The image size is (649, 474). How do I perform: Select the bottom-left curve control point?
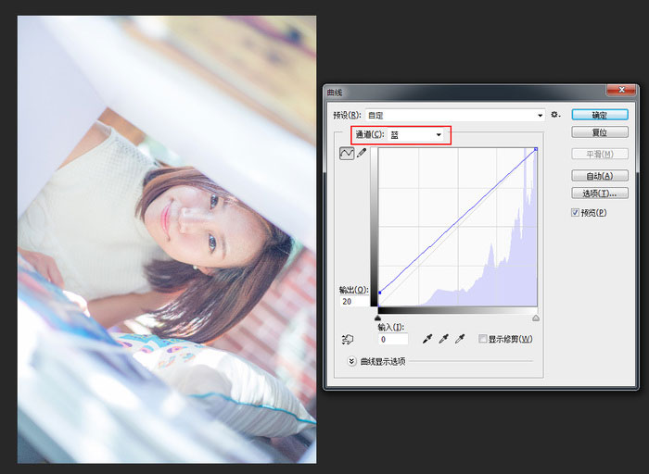(x=379, y=293)
